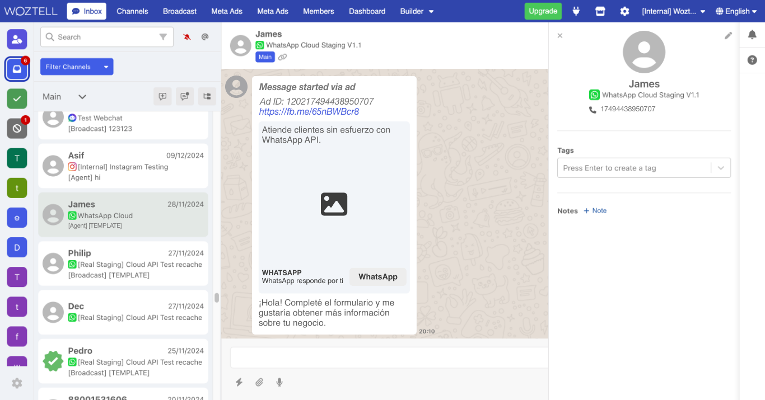Expand the Filter Channels dropdown
Image resolution: width=765 pixels, height=400 pixels.
[77, 67]
